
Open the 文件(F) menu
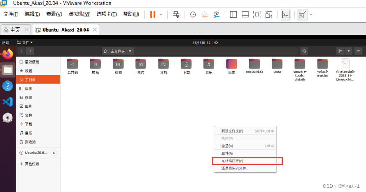click(x=11, y=14)
